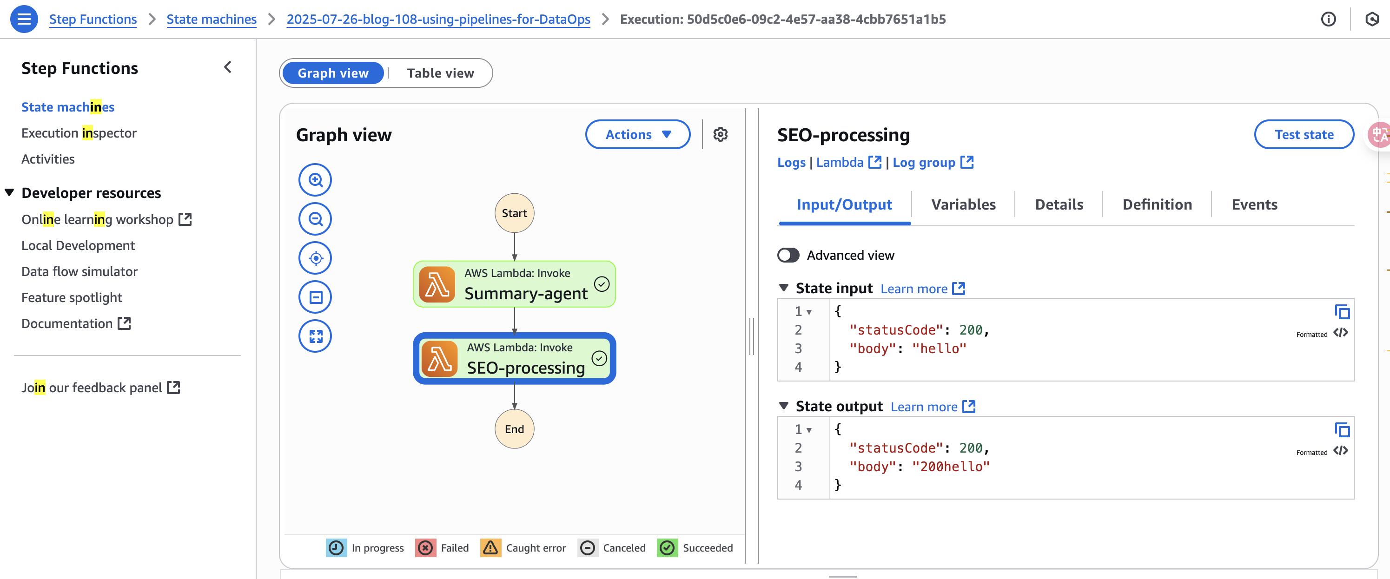Open Documentation external link

click(76, 323)
